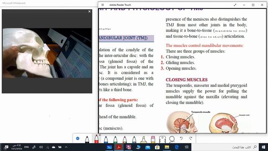The height and width of the screenshot is (151, 268).
Task: Click the Temporalis muscle illustration
Action: [182, 122]
